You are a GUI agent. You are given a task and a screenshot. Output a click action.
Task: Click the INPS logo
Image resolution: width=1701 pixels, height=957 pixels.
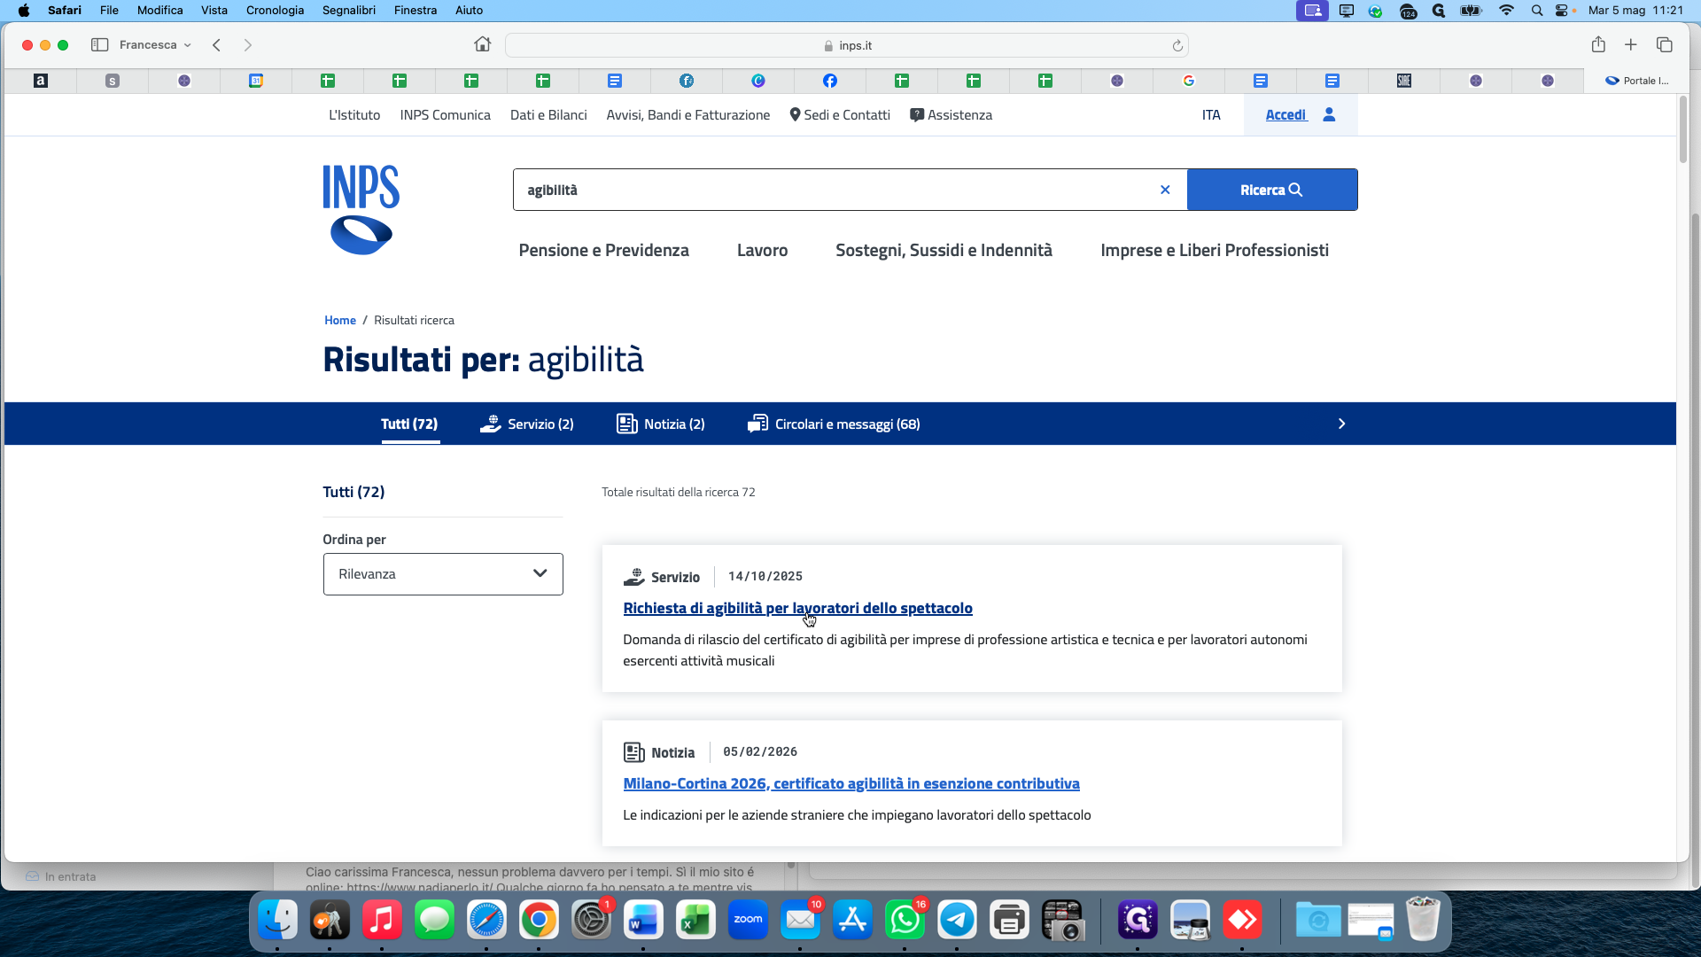pyautogui.click(x=361, y=210)
